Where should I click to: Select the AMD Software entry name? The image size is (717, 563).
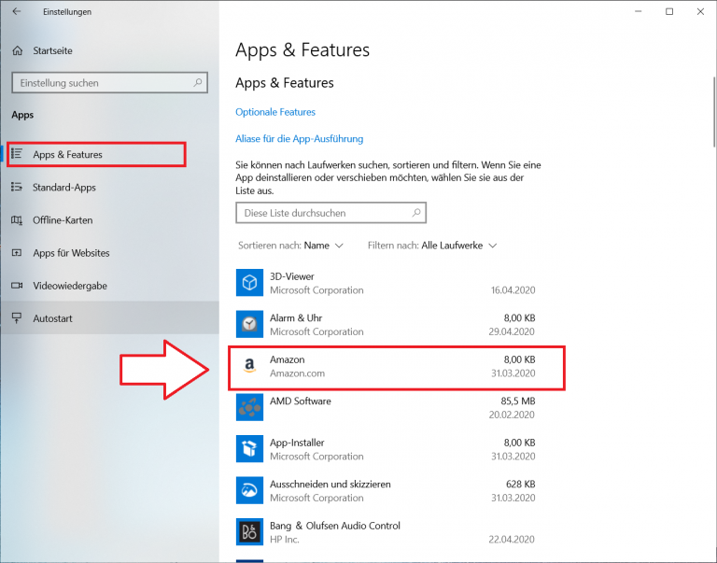click(300, 401)
